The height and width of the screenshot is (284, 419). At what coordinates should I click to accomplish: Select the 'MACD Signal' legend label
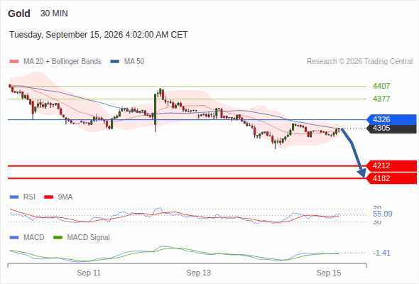tap(89, 238)
